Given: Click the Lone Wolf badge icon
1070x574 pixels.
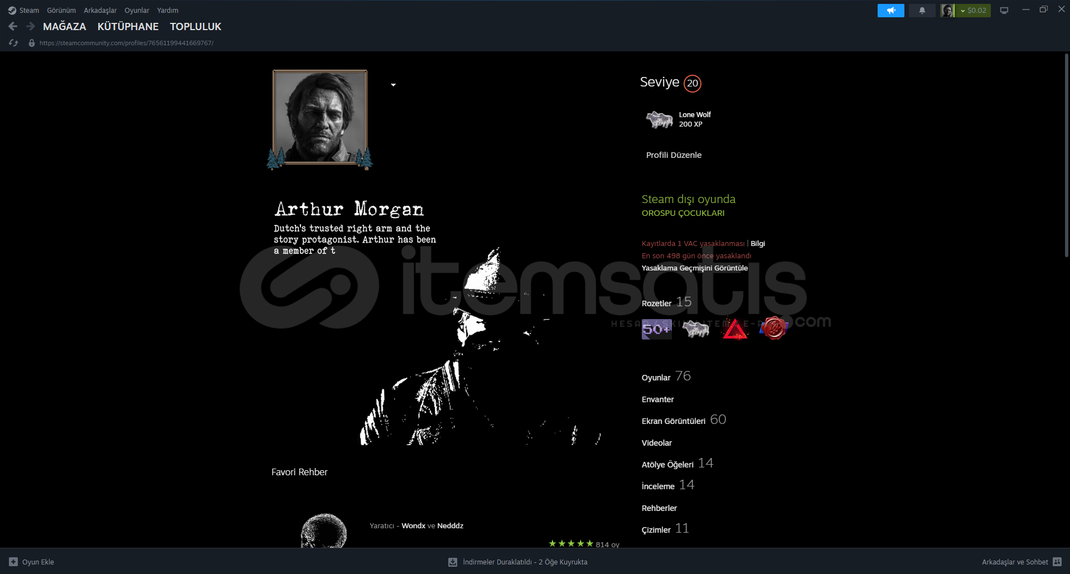Looking at the screenshot, I should pyautogui.click(x=659, y=119).
